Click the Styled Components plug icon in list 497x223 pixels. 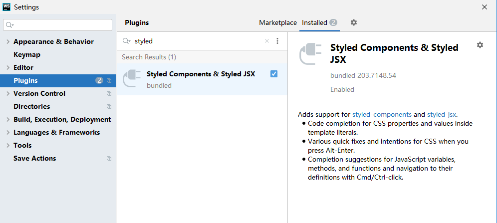132,78
